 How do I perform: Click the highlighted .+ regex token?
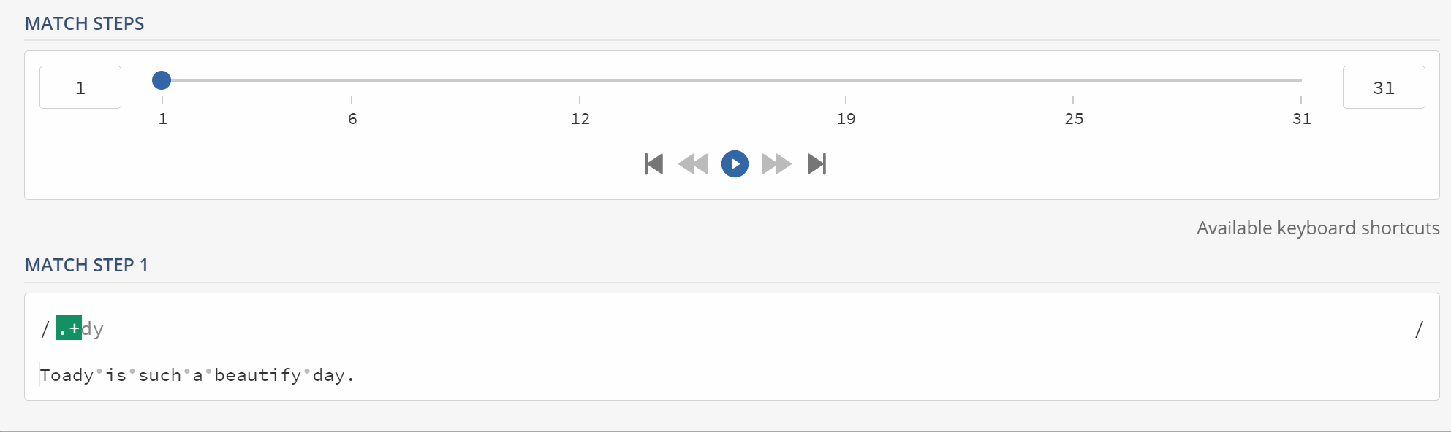pos(69,328)
